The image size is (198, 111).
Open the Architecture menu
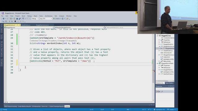tap(49, 16)
